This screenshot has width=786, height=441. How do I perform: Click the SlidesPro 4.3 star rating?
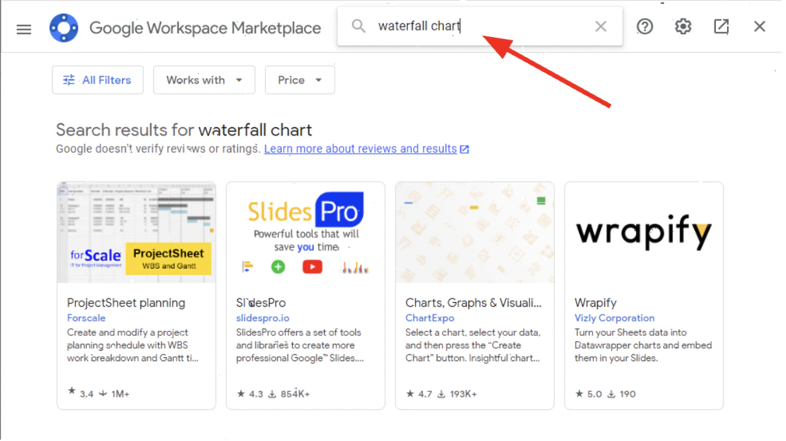[249, 394]
